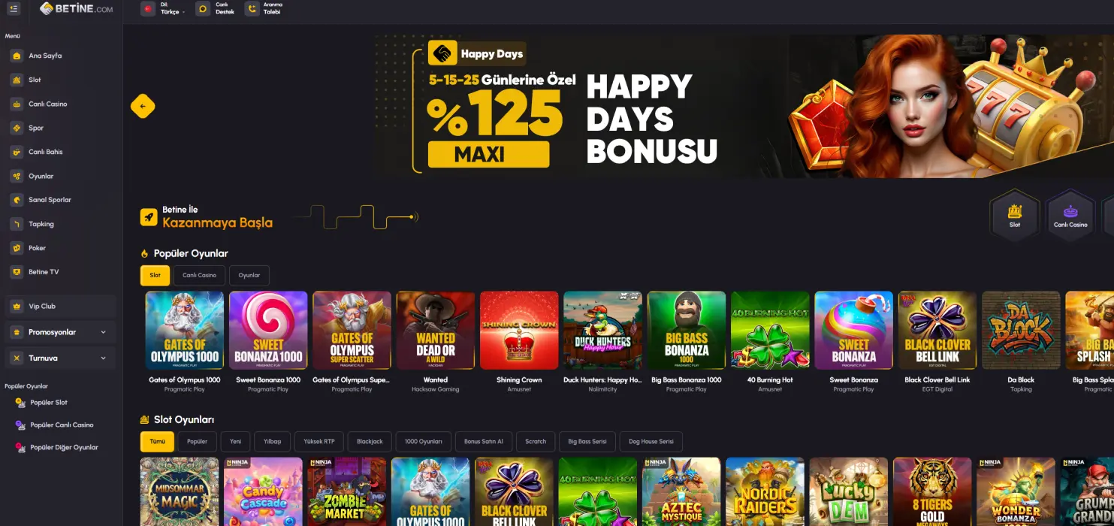The height and width of the screenshot is (526, 1114).
Task: Launch the Wanted Dead or a Wild game
Action: (x=436, y=330)
